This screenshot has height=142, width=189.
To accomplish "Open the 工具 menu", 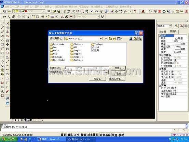I will click(x=18, y=7).
